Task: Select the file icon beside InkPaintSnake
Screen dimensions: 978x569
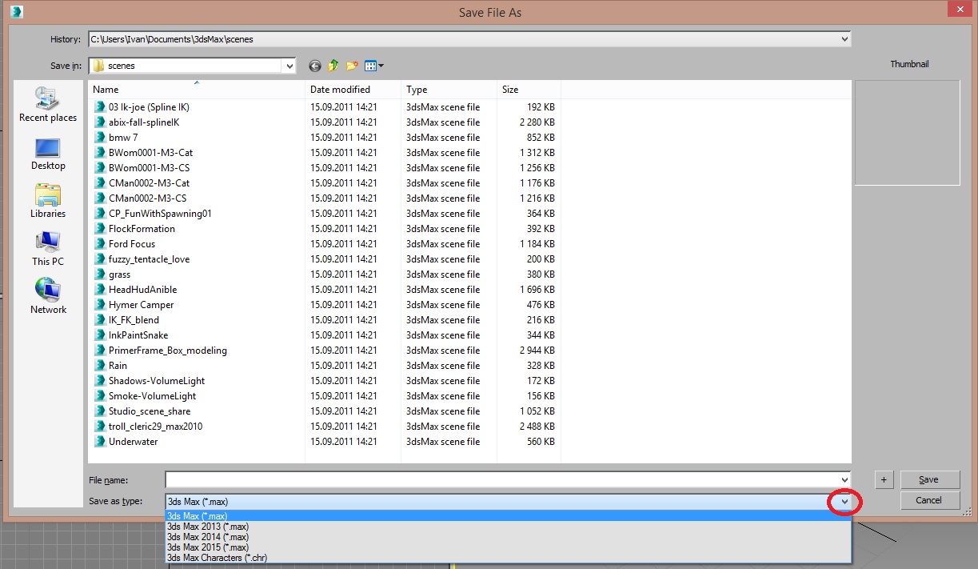Action: pyautogui.click(x=100, y=335)
